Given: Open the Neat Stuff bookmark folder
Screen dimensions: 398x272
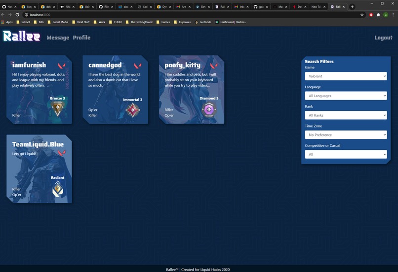Looking at the screenshot, I should point(81,22).
